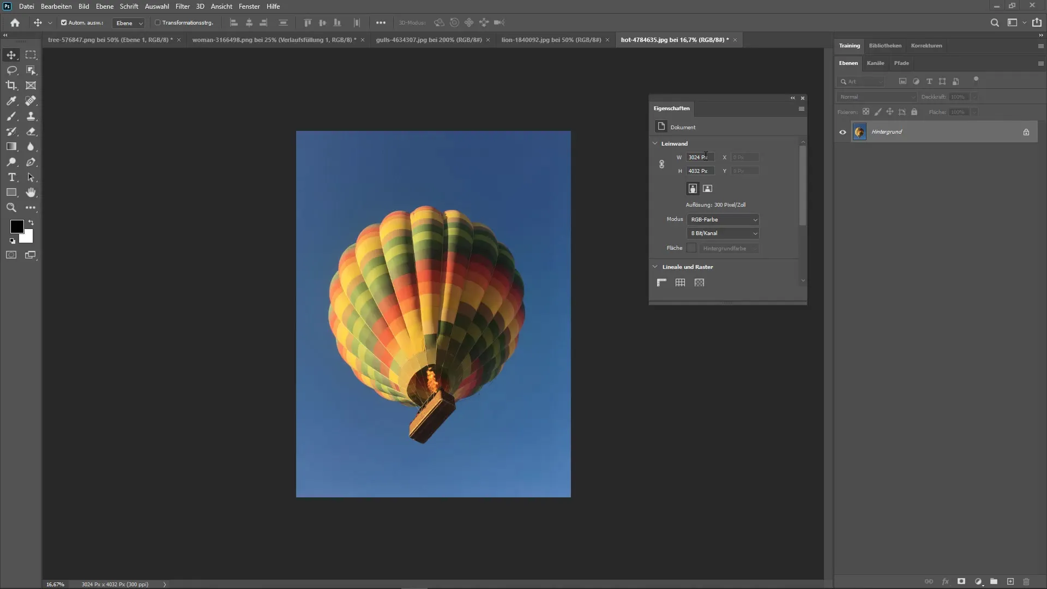Select the Lasso tool
1047x589 pixels.
tap(11, 70)
